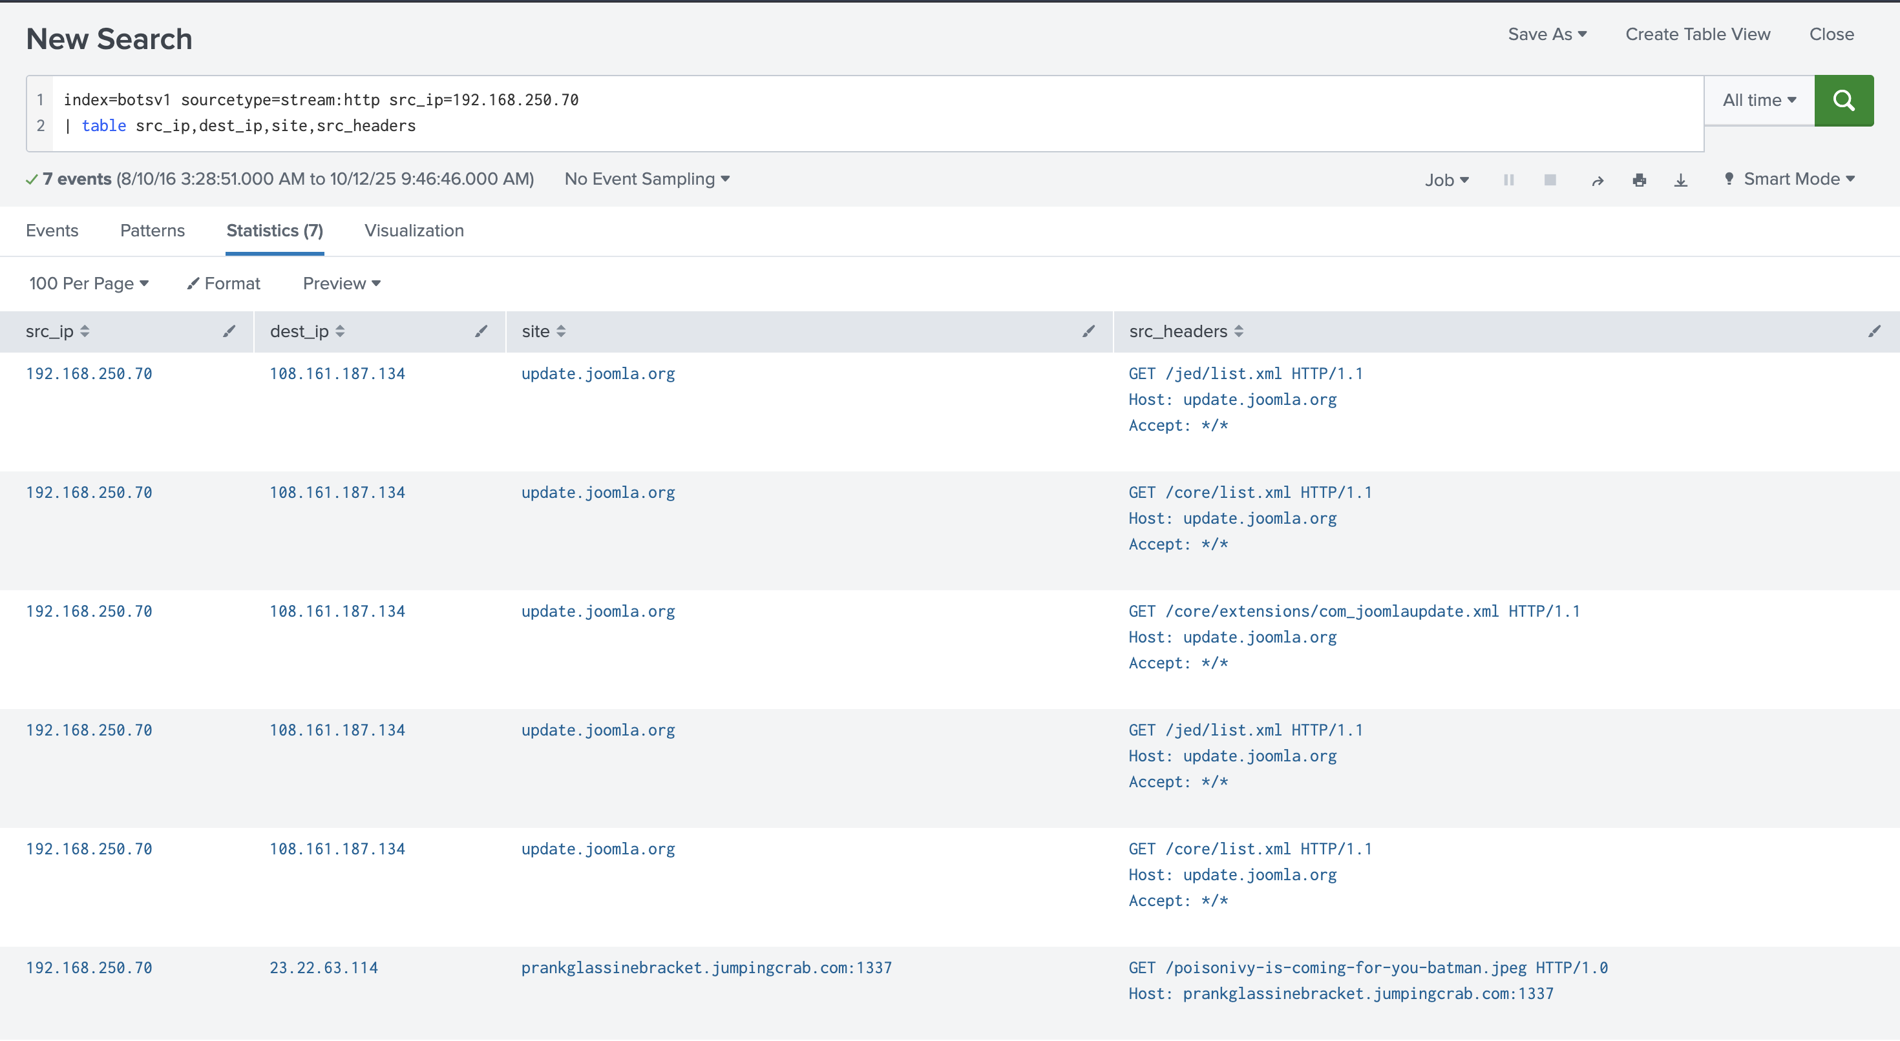Edit src_headers column with pencil icon

[x=1874, y=331]
